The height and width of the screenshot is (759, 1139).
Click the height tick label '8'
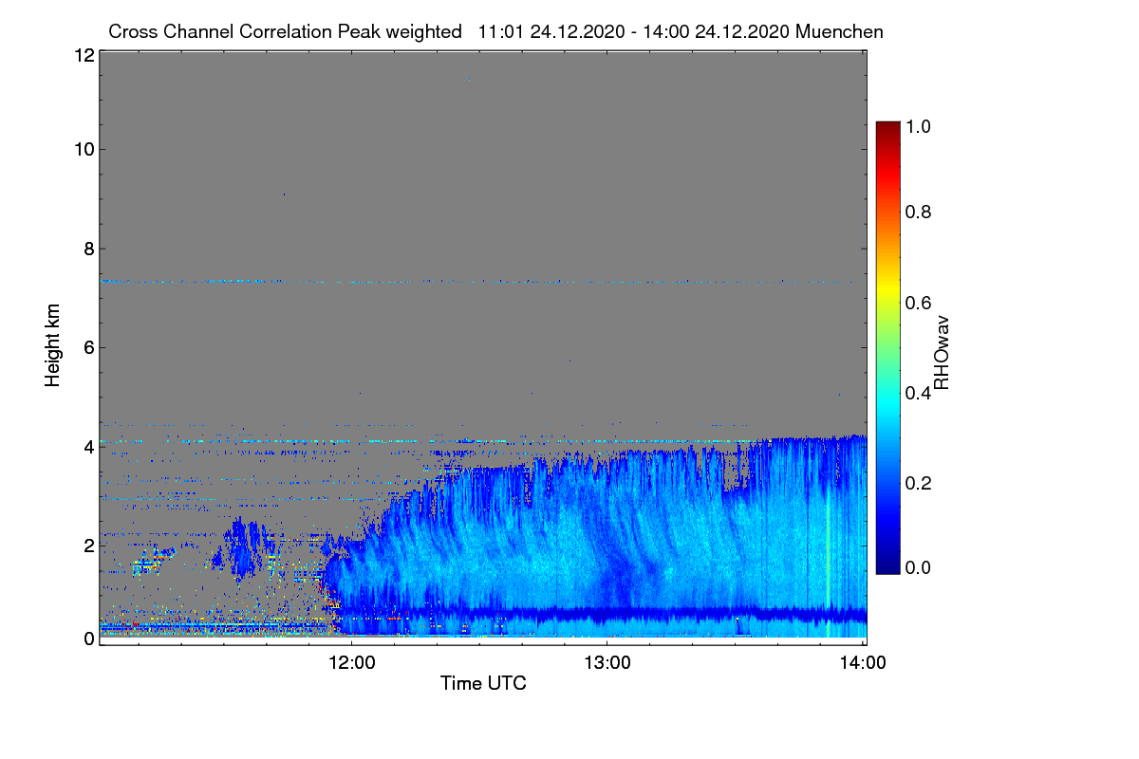(x=88, y=249)
